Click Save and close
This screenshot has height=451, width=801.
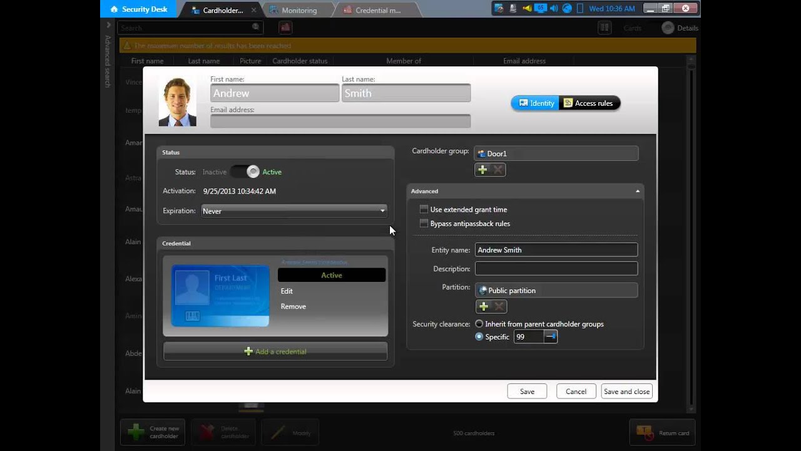[626, 391]
